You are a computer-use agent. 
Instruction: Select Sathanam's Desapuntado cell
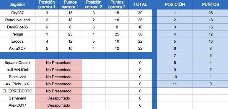click(58, 98)
